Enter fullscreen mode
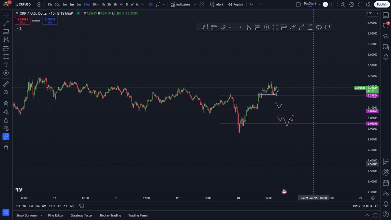The width and height of the screenshot is (391, 220). (360, 5)
